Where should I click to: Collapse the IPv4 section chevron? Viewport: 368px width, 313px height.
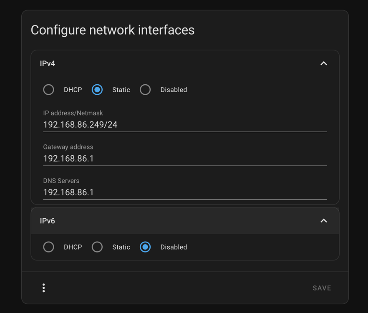(324, 63)
